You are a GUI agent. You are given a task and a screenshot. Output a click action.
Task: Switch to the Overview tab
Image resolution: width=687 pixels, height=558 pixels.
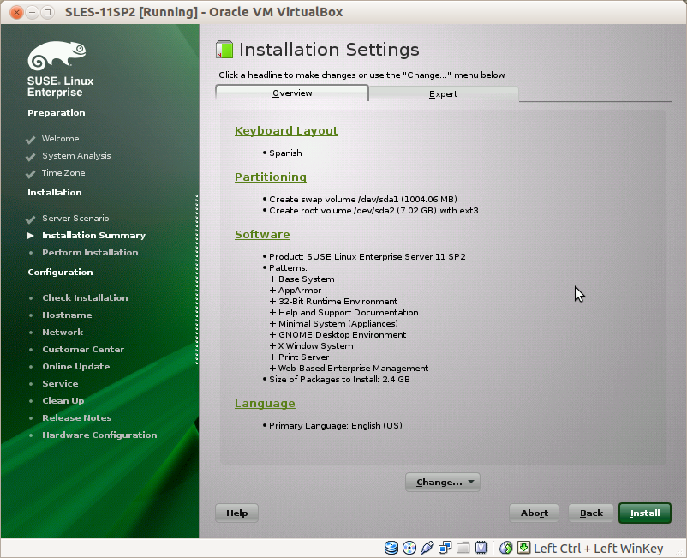pyautogui.click(x=292, y=93)
